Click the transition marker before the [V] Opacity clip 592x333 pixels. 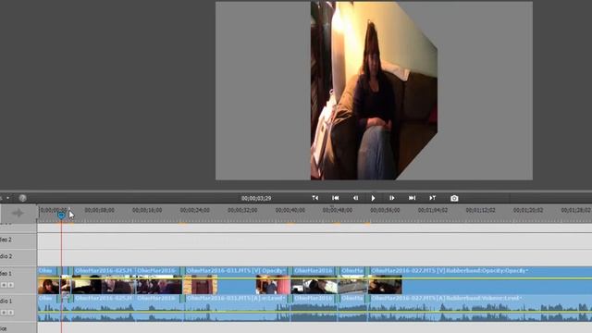point(182,271)
